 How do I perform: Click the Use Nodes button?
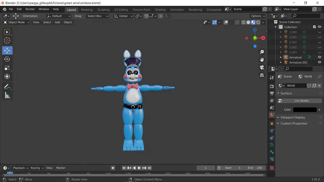(x=300, y=101)
